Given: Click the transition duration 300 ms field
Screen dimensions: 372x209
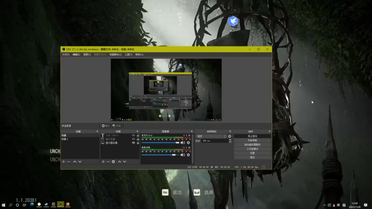Looking at the screenshot, I should tap(215, 141).
